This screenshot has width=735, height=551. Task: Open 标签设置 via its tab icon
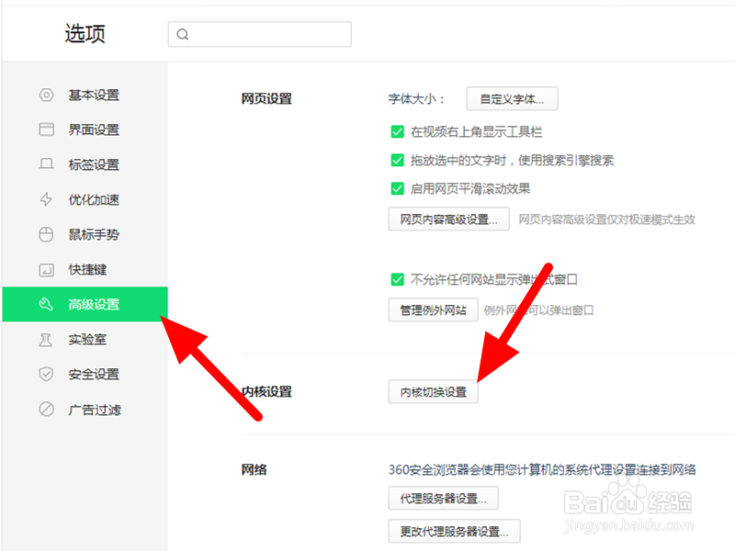(x=46, y=164)
